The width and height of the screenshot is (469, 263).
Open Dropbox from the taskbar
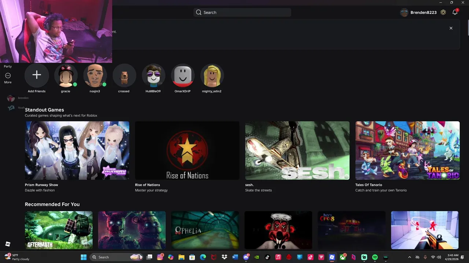point(224,257)
